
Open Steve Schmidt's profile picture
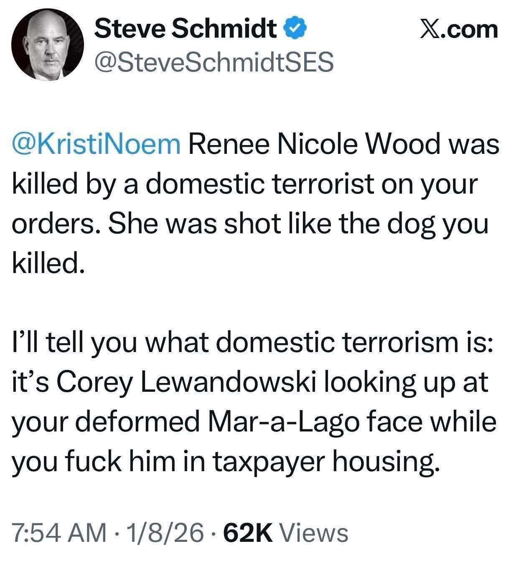coord(48,44)
